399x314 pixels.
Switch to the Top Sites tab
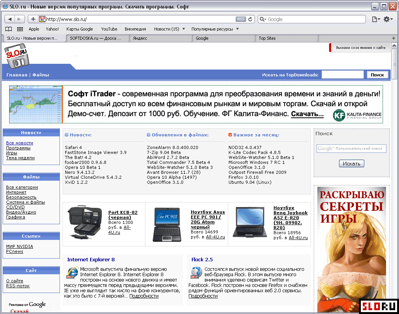286,38
